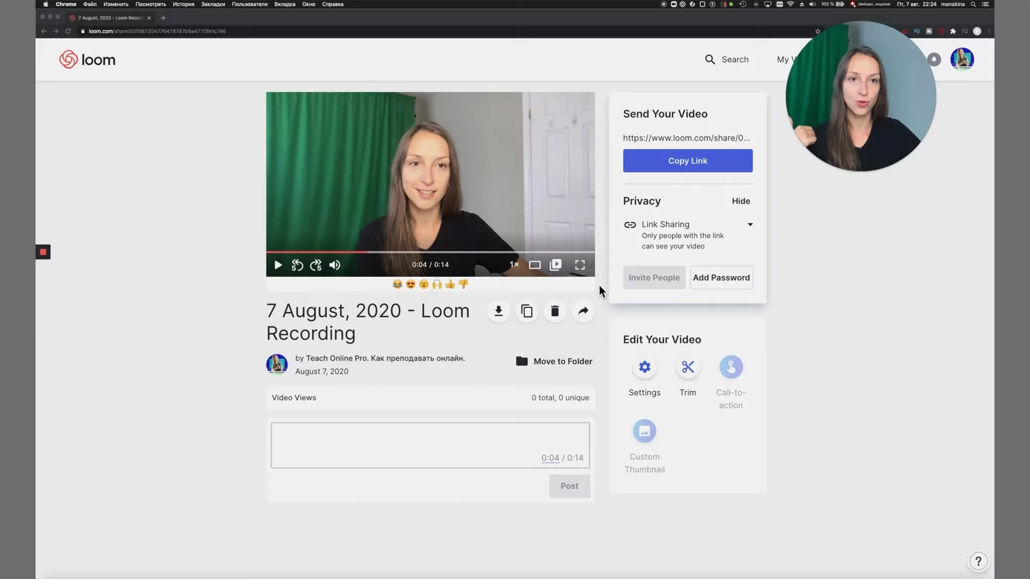Duplicate the video
Image resolution: width=1030 pixels, height=579 pixels.
pyautogui.click(x=527, y=311)
